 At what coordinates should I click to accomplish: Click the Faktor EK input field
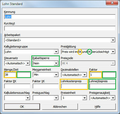17,86
